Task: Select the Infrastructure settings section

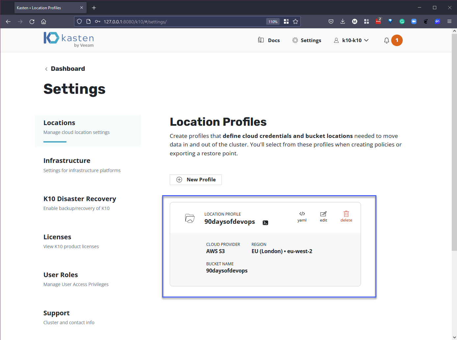Action: pos(67,161)
